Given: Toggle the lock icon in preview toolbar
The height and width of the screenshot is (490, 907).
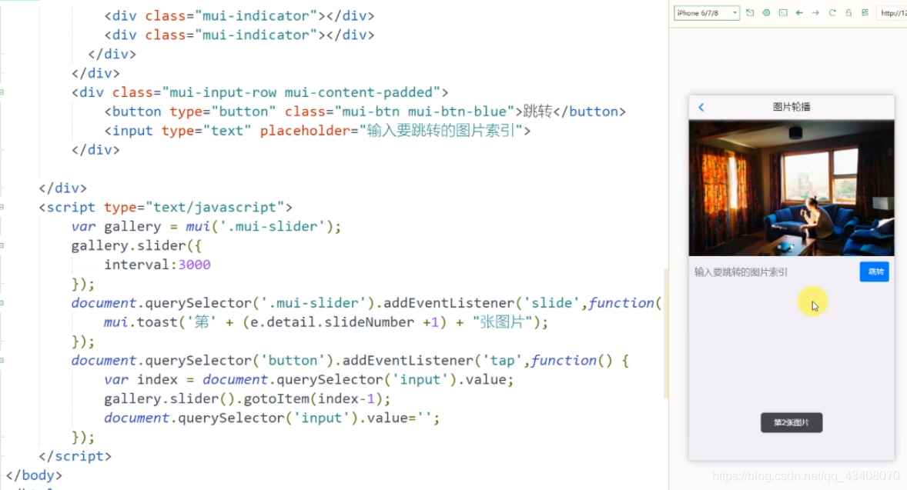Looking at the screenshot, I should click(848, 13).
